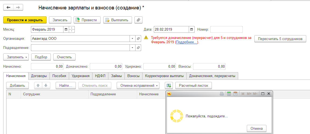The image size is (310, 134).
Task: Click the spinning progress indicator
Action: [x=177, y=116]
